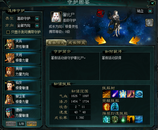
Task: Select the 基本信息 tab
Action: pos(56,43)
